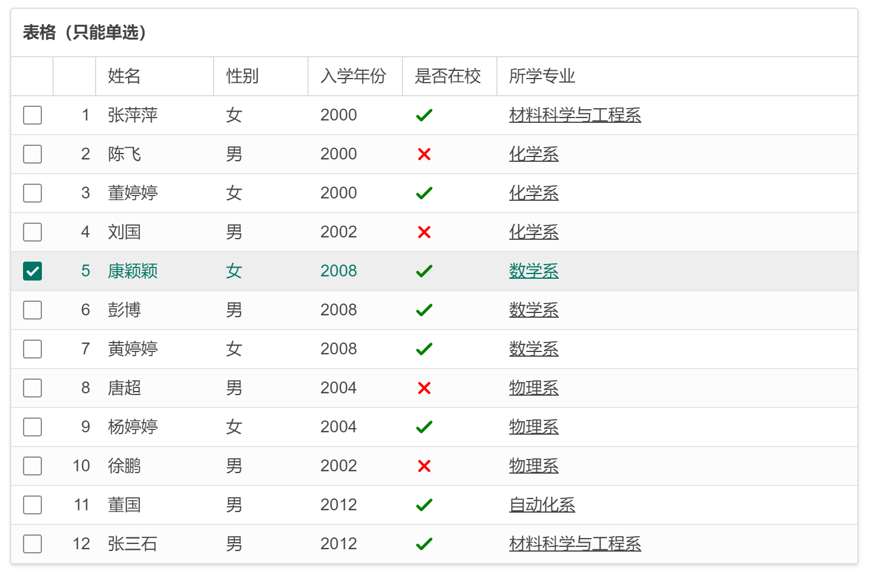871x577 pixels.
Task: Click the 入学年份 column header
Action: click(355, 76)
